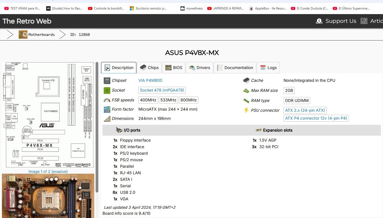Switch to the Drivers tab
This screenshot has width=383, height=218.
pos(199,68)
